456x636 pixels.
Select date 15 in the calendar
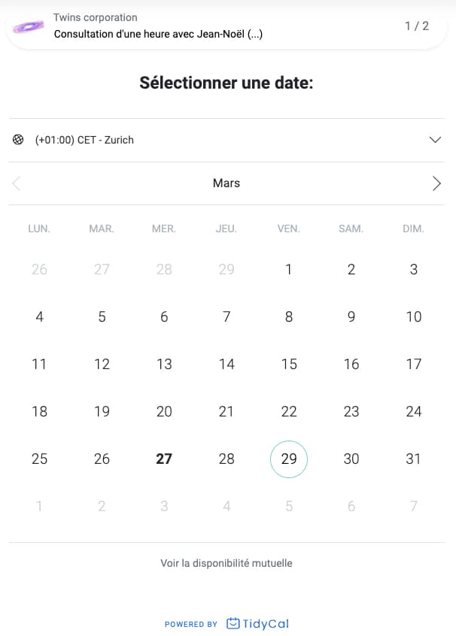(x=289, y=364)
